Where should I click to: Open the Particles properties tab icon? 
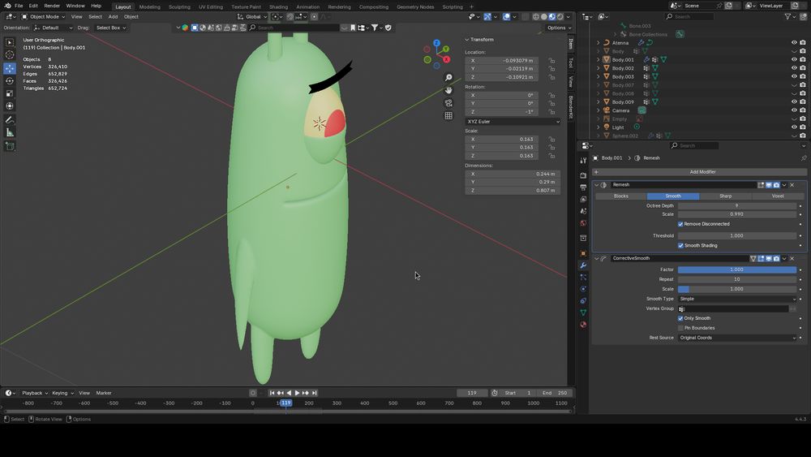583,278
